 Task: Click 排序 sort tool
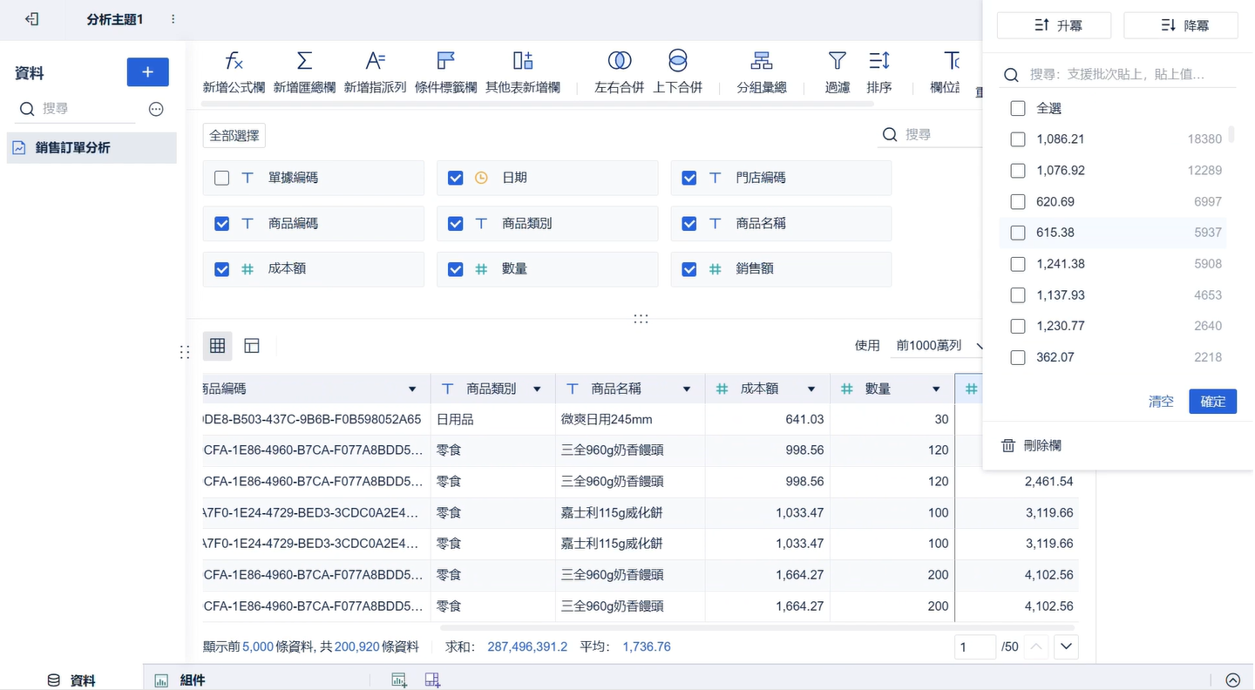click(879, 71)
